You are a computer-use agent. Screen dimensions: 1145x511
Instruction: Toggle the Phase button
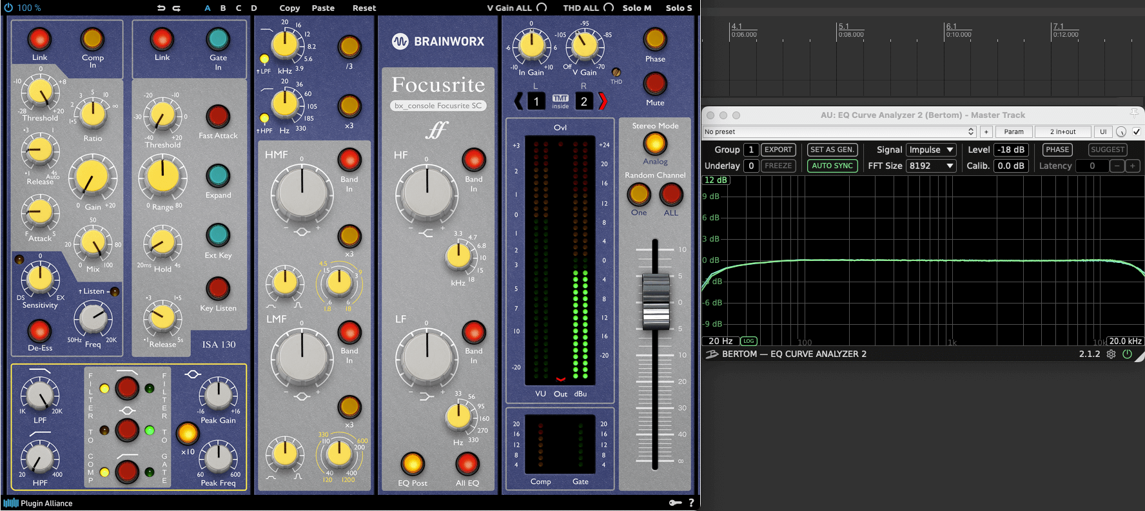point(655,39)
